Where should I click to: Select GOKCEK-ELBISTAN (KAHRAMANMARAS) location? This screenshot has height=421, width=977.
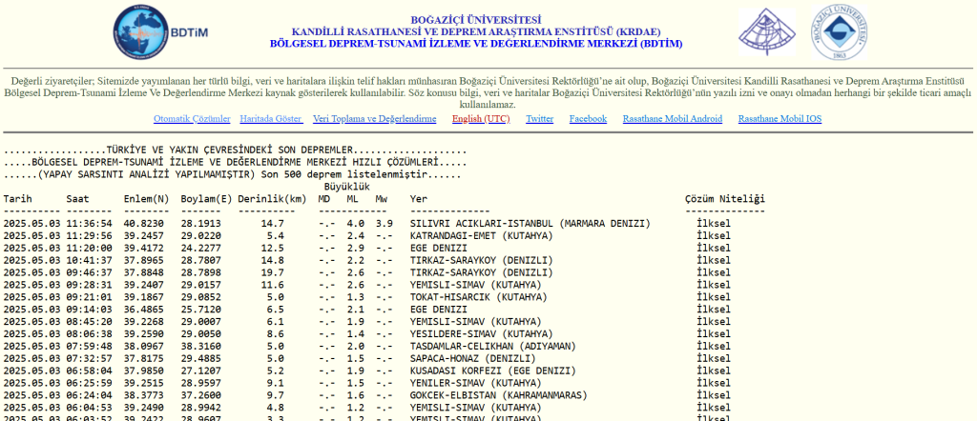click(x=498, y=395)
